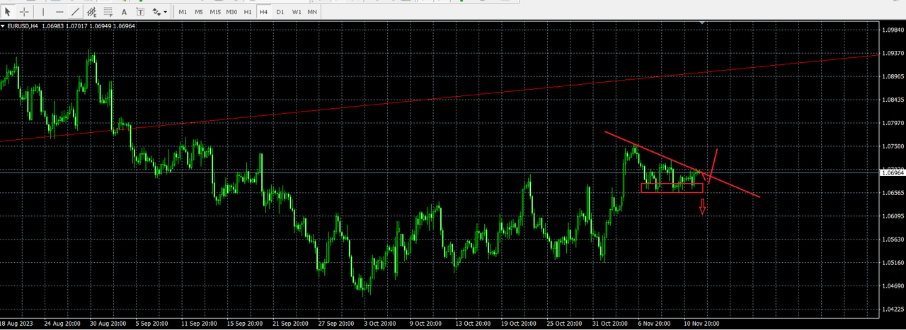The width and height of the screenshot is (906, 330).
Task: Switch to the D1 timeframe
Action: pyautogui.click(x=280, y=11)
